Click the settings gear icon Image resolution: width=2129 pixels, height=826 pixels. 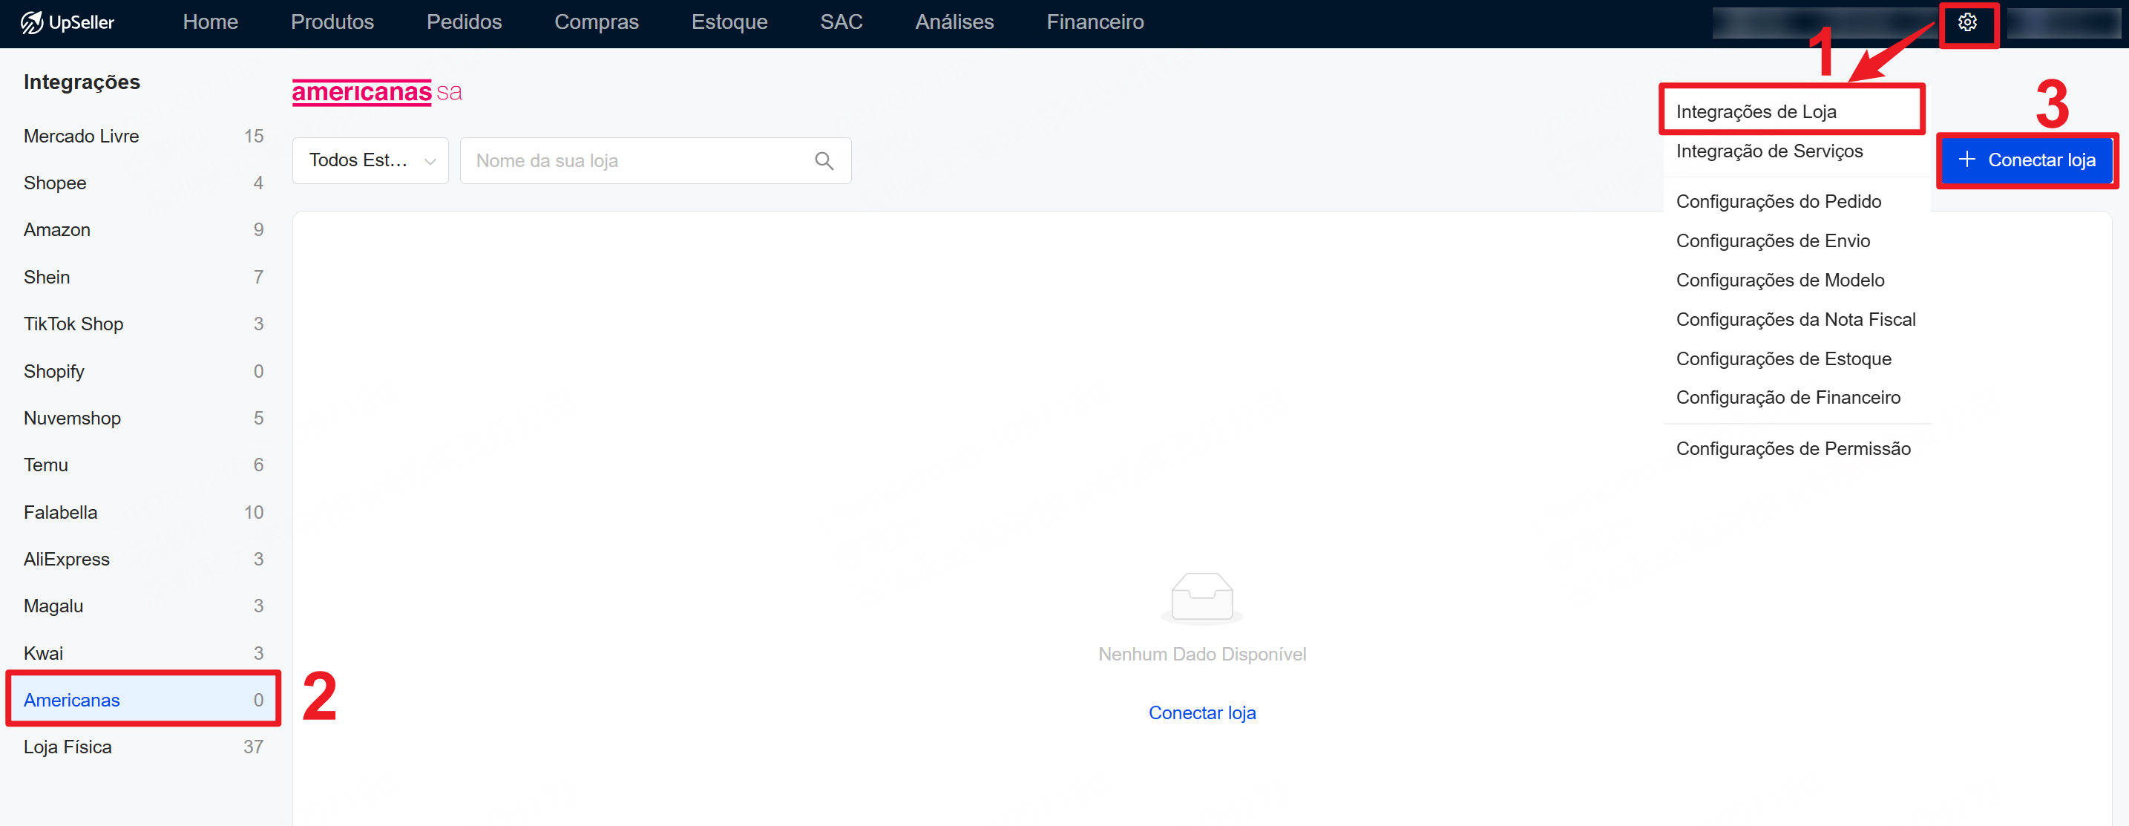(1967, 22)
